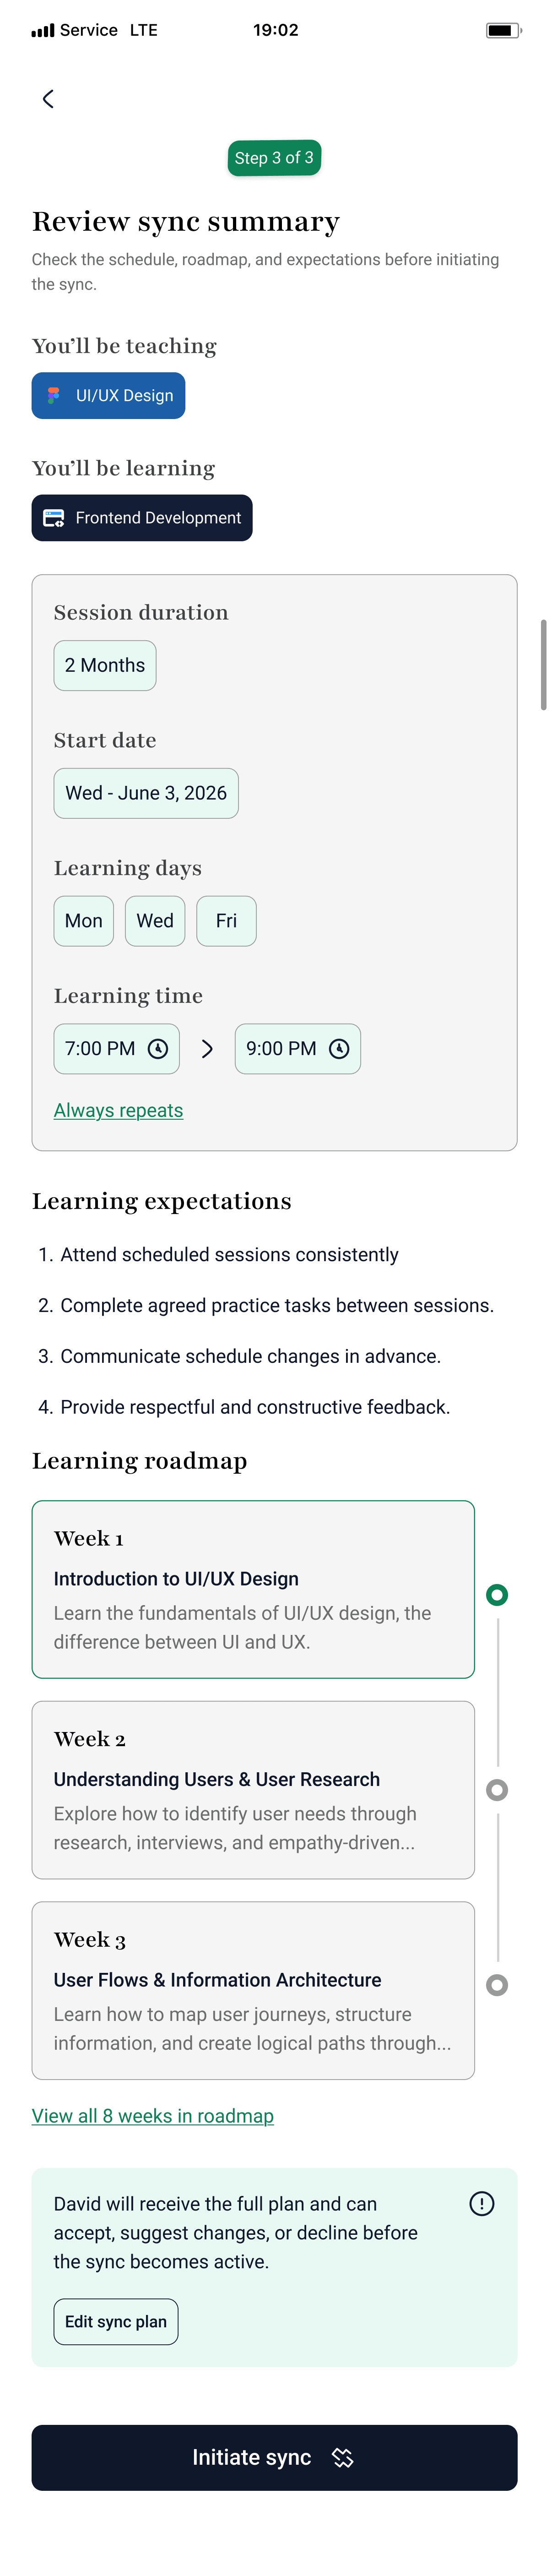Toggle the Mon learning day chip
This screenshot has width=552, height=2576.
(84, 920)
